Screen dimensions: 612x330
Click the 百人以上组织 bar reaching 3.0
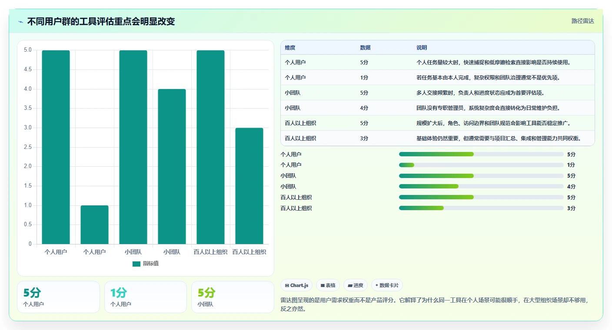click(249, 186)
